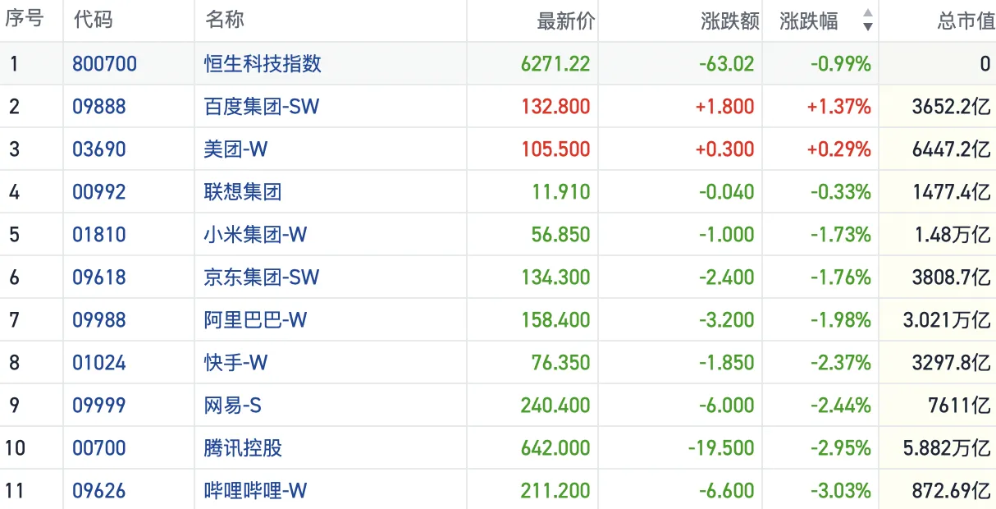Select the change amount +1.800
Image resolution: width=996 pixels, height=509 pixels.
coord(724,107)
